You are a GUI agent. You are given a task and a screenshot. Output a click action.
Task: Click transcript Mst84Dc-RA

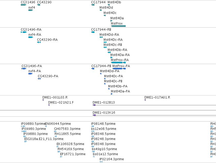point(113,40)
